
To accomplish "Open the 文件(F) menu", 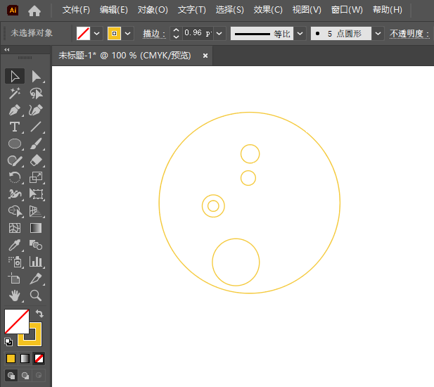I will point(76,10).
